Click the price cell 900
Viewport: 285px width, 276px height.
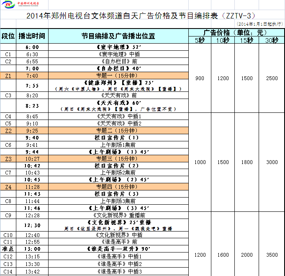pos(200,78)
